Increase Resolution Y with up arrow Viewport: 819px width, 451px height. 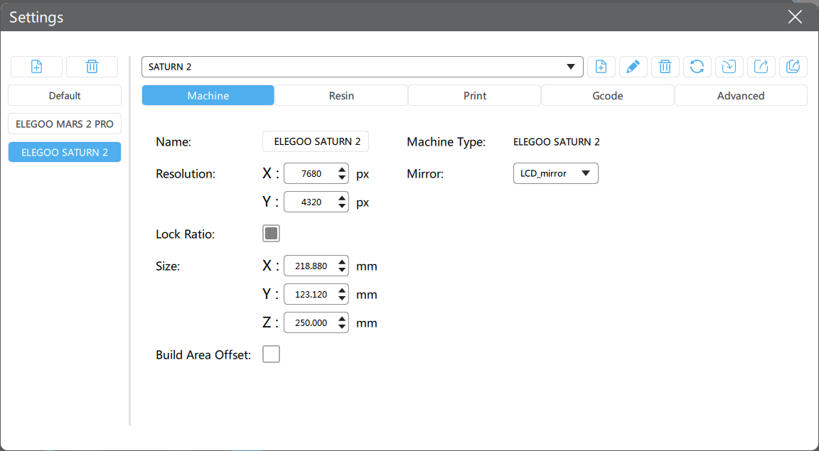(x=342, y=197)
